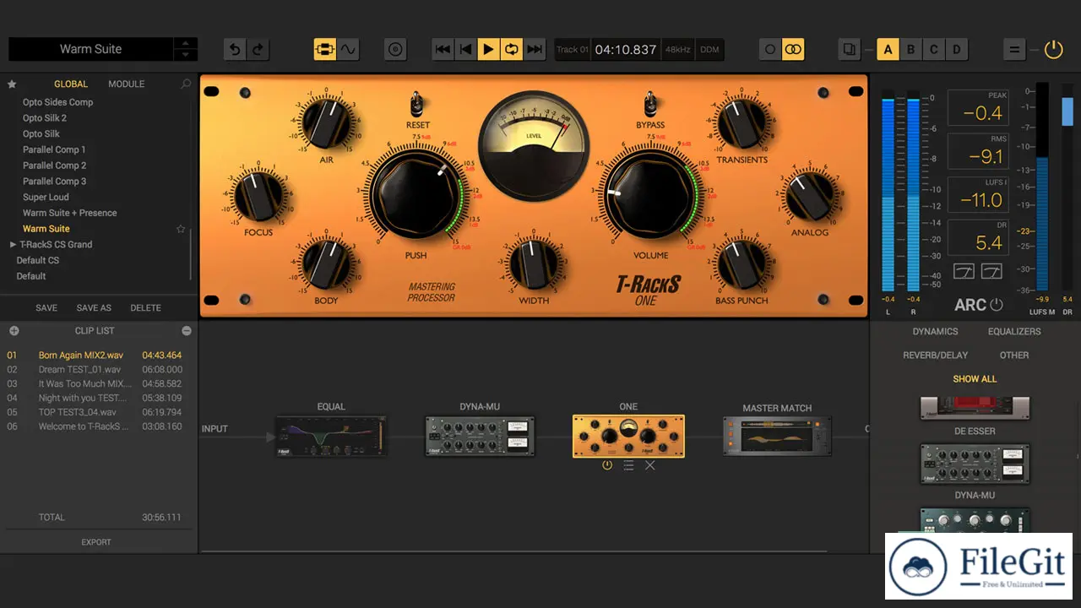
Task: Click the BASS PUNCH knob
Action: [741, 264]
